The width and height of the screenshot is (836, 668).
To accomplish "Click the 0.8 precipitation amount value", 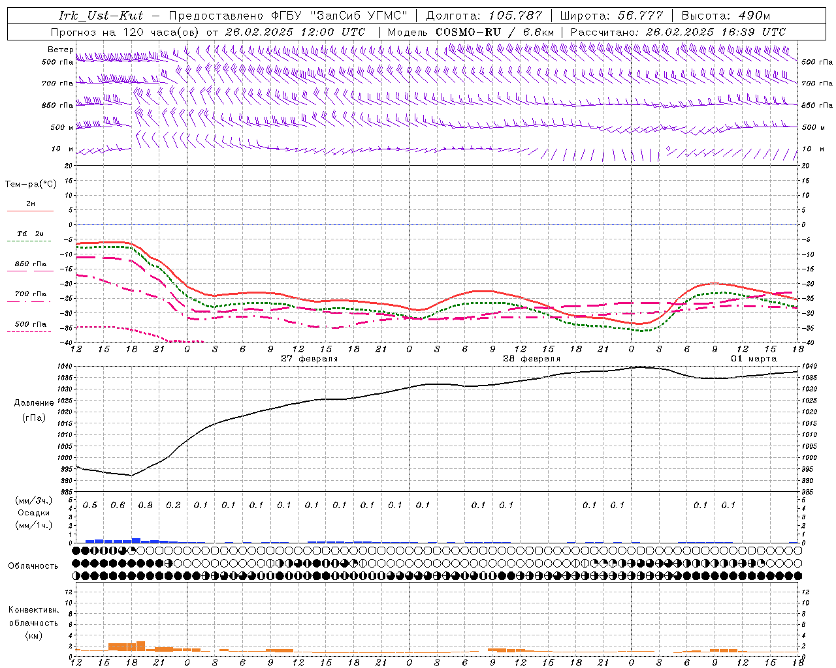I will click(x=146, y=505).
